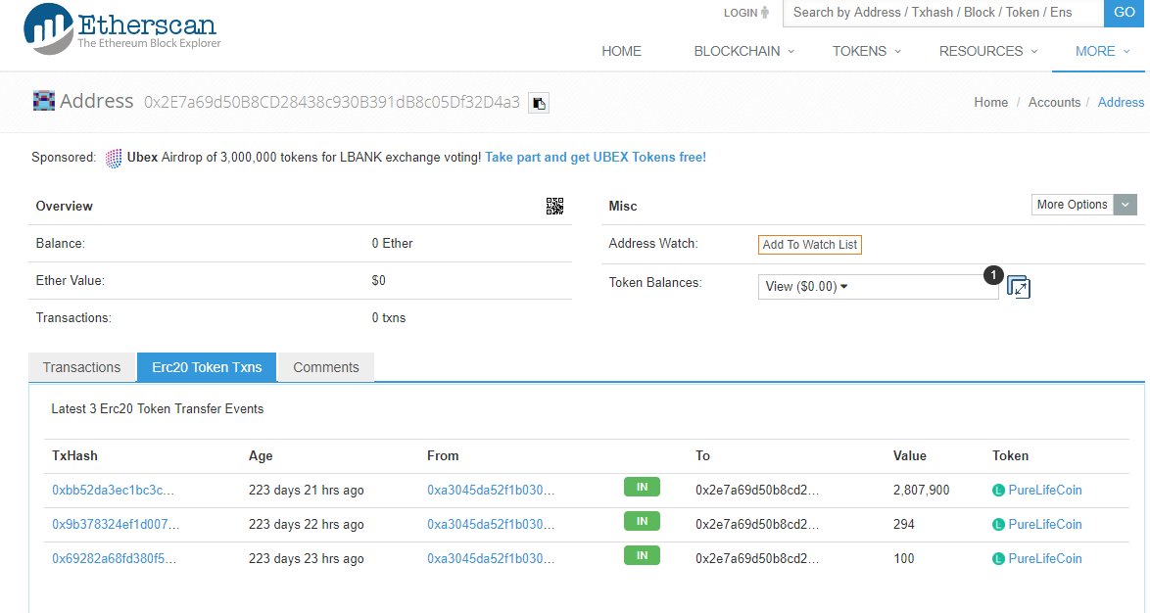Click PureLifeCoin icon in 294 row
Screen dimensions: 1150x613
click(998, 525)
